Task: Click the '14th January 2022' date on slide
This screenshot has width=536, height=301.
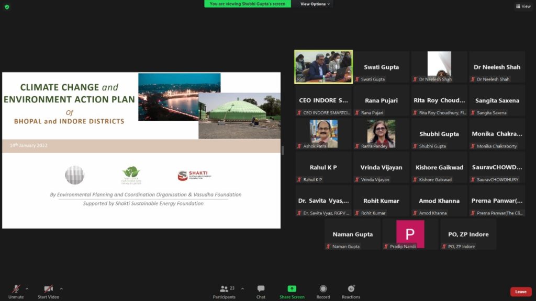Action: [x=28, y=145]
